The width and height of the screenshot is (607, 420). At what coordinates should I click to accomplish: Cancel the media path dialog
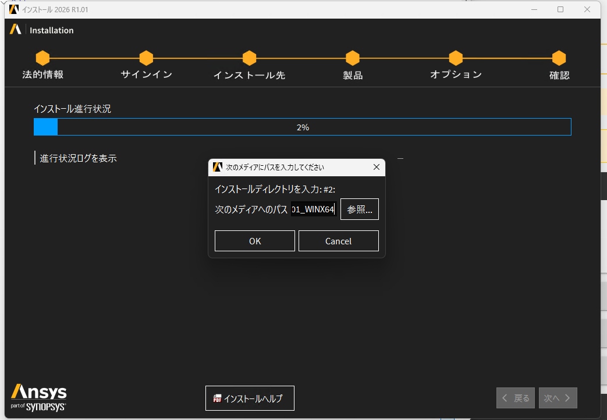click(x=338, y=241)
